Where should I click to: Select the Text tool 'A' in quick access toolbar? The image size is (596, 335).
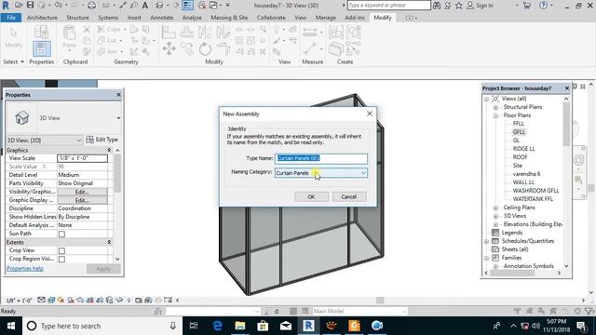(145, 6)
